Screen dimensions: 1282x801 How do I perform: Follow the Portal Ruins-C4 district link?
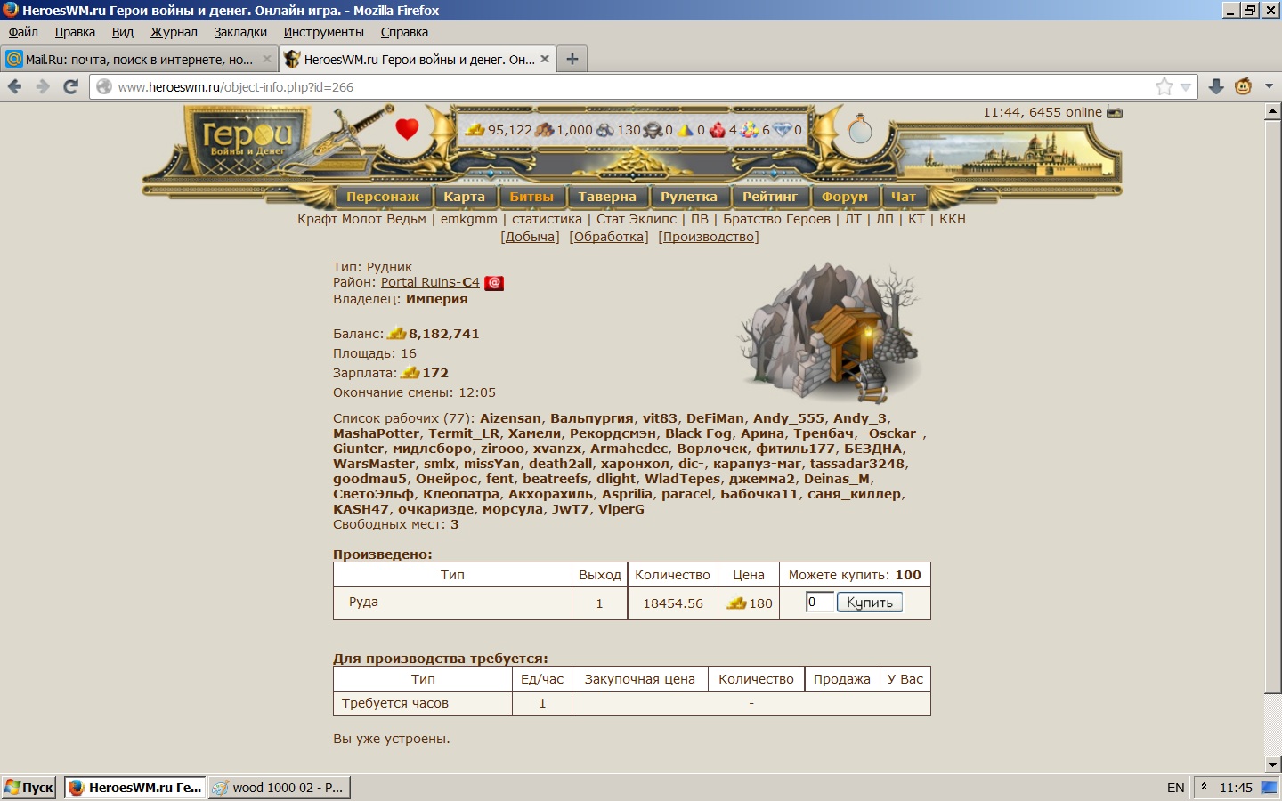(x=430, y=282)
